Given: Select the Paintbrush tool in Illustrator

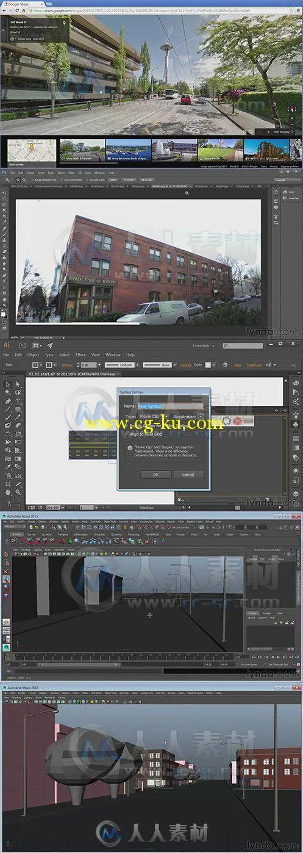Looking at the screenshot, I should tap(7, 419).
